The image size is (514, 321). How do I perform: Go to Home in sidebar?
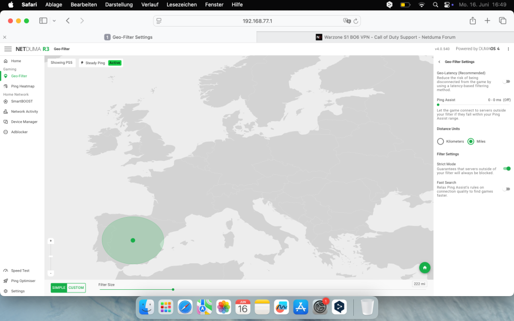(16, 61)
